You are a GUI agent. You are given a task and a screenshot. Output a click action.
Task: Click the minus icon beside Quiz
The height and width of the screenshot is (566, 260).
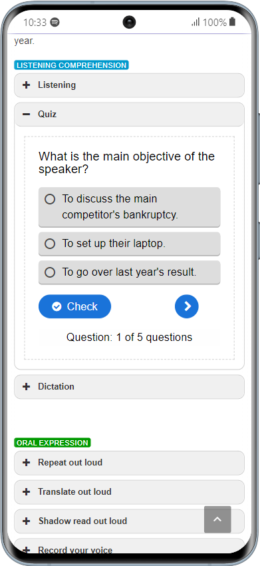pos(26,115)
